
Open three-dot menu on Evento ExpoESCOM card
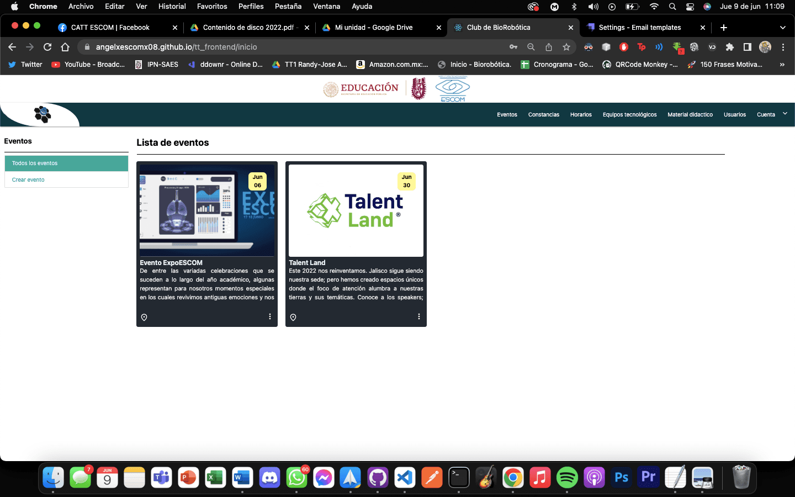click(x=270, y=316)
